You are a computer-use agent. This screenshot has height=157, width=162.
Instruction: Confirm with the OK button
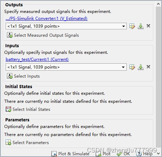pyautogui.click(x=123, y=154)
